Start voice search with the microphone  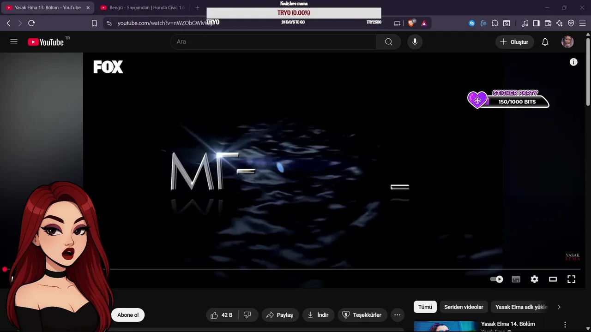tap(415, 42)
